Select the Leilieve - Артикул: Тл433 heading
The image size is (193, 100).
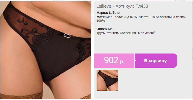coord(122,6)
